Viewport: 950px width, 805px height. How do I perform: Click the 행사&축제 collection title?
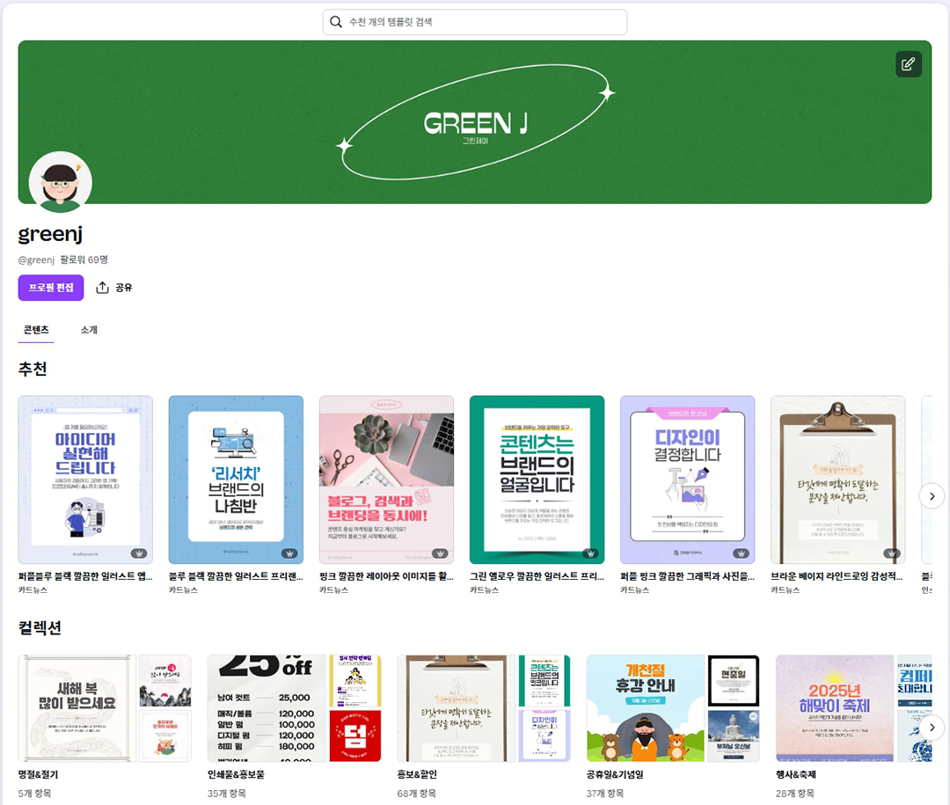pos(795,774)
